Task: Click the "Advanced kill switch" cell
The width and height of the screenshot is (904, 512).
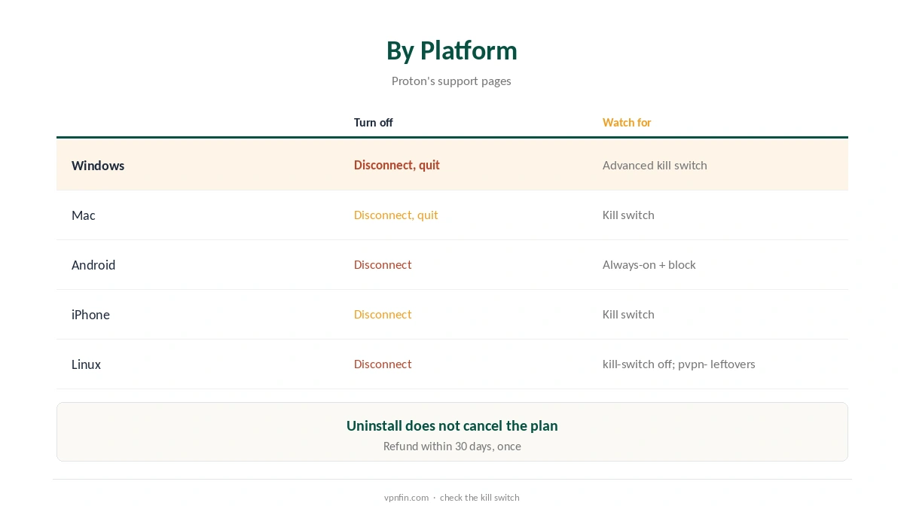Action: 655,165
